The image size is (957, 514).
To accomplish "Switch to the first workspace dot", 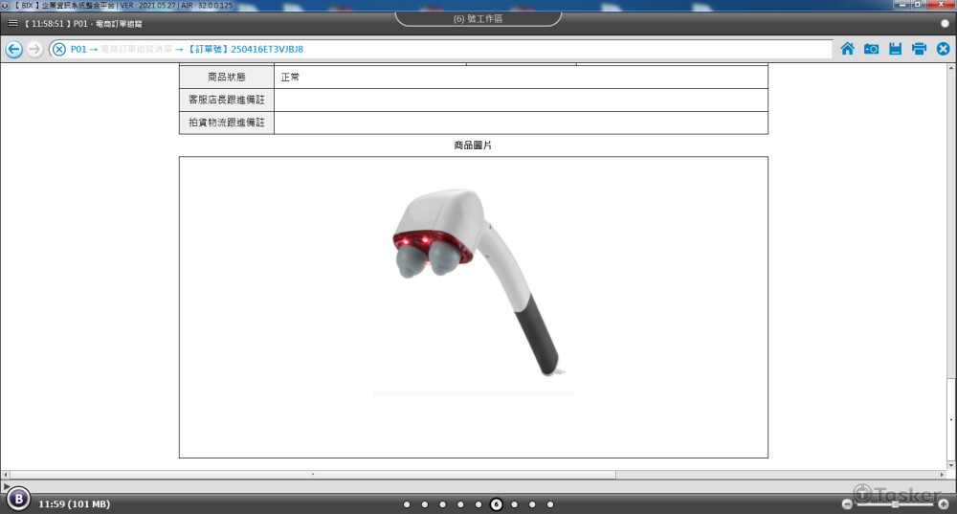I will [407, 504].
